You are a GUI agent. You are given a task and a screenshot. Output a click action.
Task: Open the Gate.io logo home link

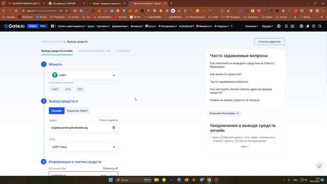tap(14, 26)
